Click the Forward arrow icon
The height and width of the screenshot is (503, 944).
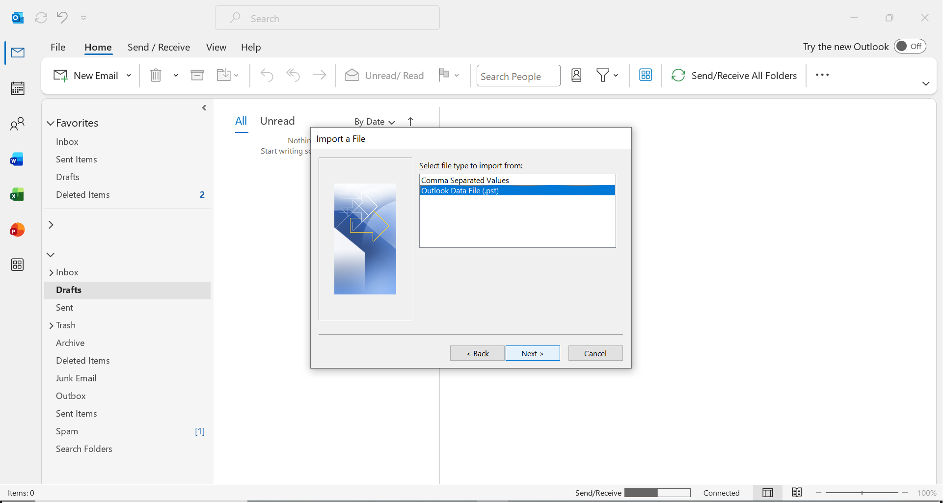click(x=320, y=75)
